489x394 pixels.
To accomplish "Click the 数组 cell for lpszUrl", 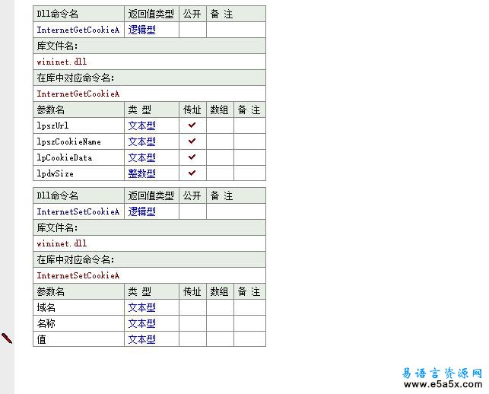I will point(220,126).
